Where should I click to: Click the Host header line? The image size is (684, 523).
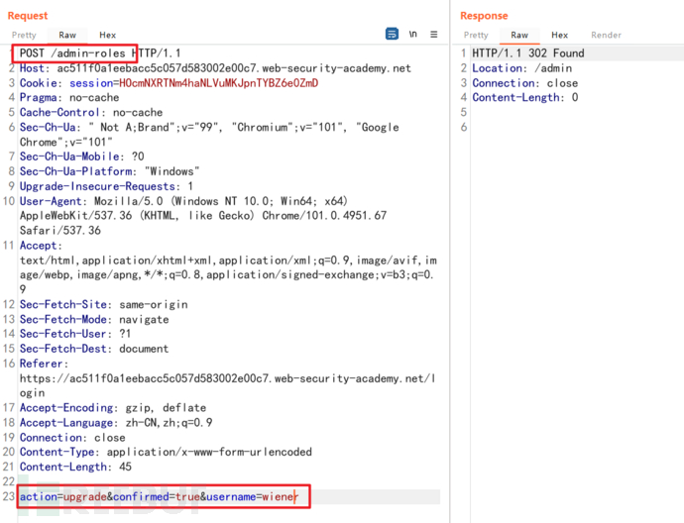click(215, 68)
